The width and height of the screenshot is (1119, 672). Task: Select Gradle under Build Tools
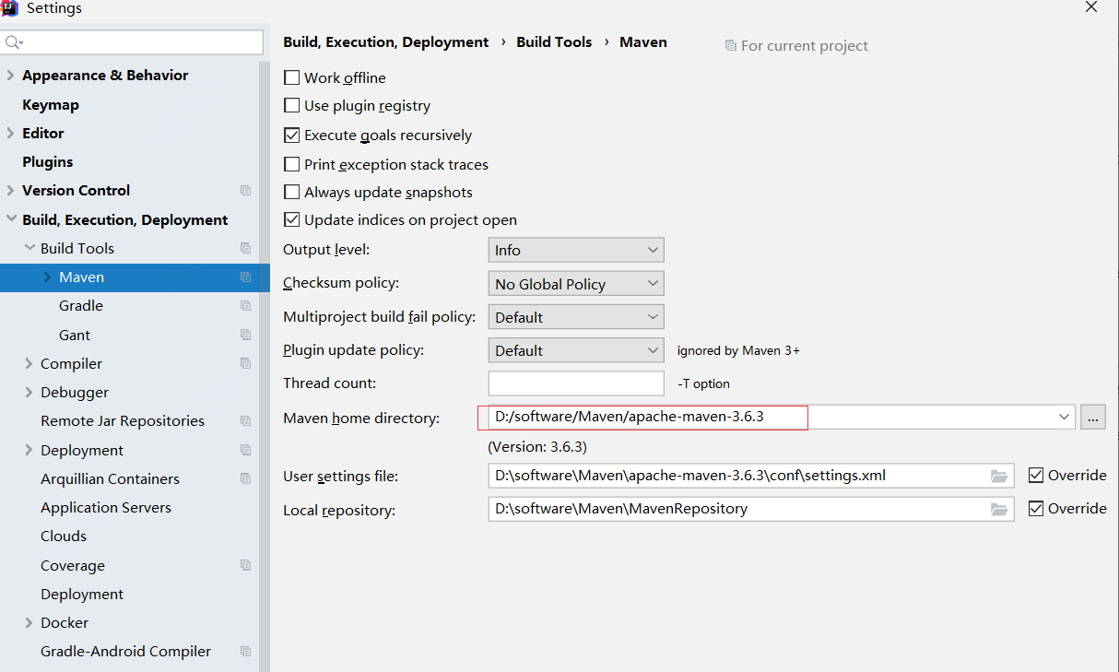pos(81,305)
